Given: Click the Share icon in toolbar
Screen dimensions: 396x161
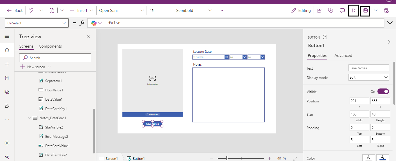Looking at the screenshot, I should coord(319,10).
